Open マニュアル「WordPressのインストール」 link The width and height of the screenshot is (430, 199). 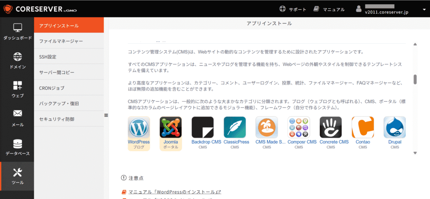tap(175, 191)
